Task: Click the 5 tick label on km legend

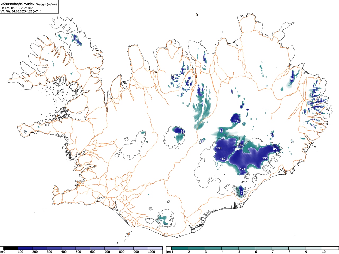Action: 239,252
